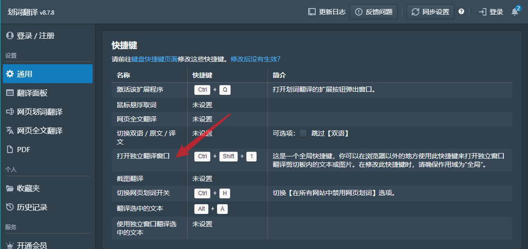Open the 修改后没有生效? help link
528x249 pixels.
(x=256, y=59)
